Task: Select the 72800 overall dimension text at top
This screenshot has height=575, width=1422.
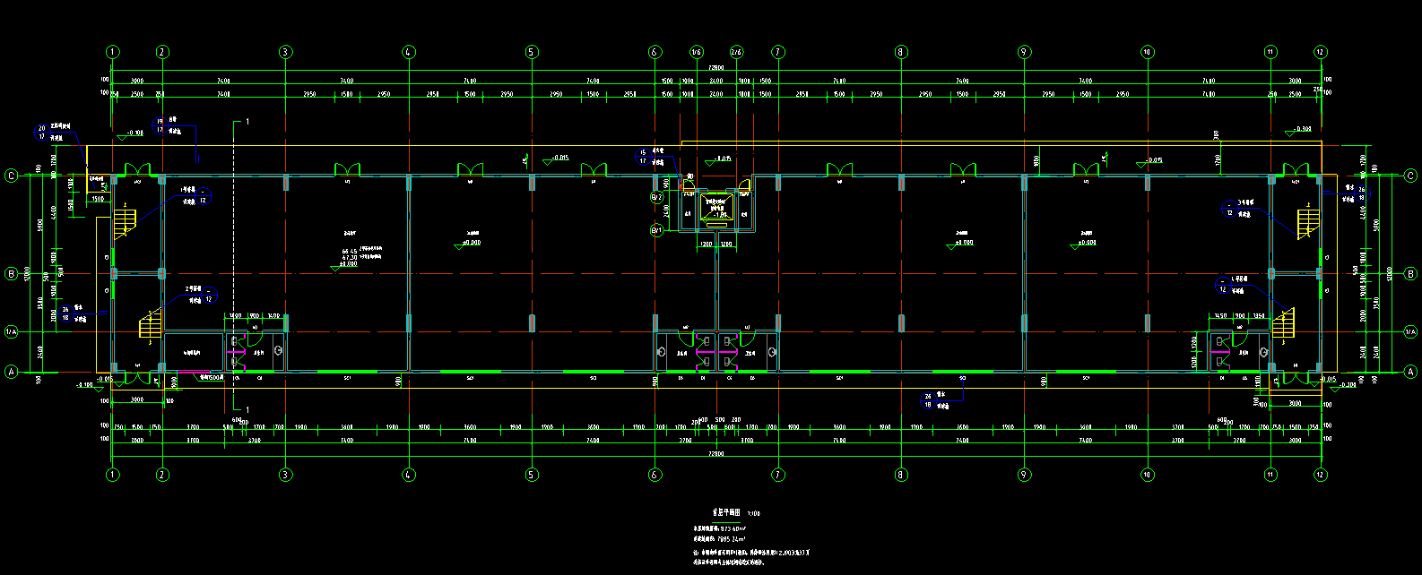Action: pos(716,68)
